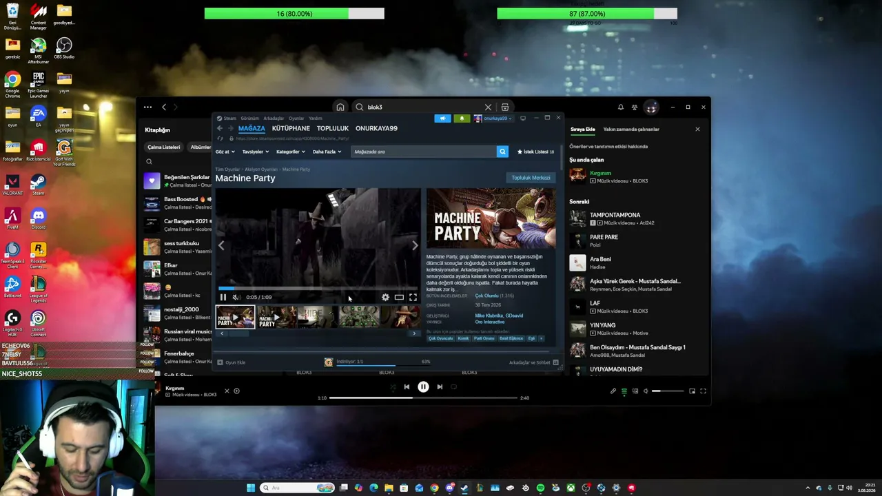Screen dimensions: 882x496
Task: Go to the previous Spotify track
Action: coord(407,387)
